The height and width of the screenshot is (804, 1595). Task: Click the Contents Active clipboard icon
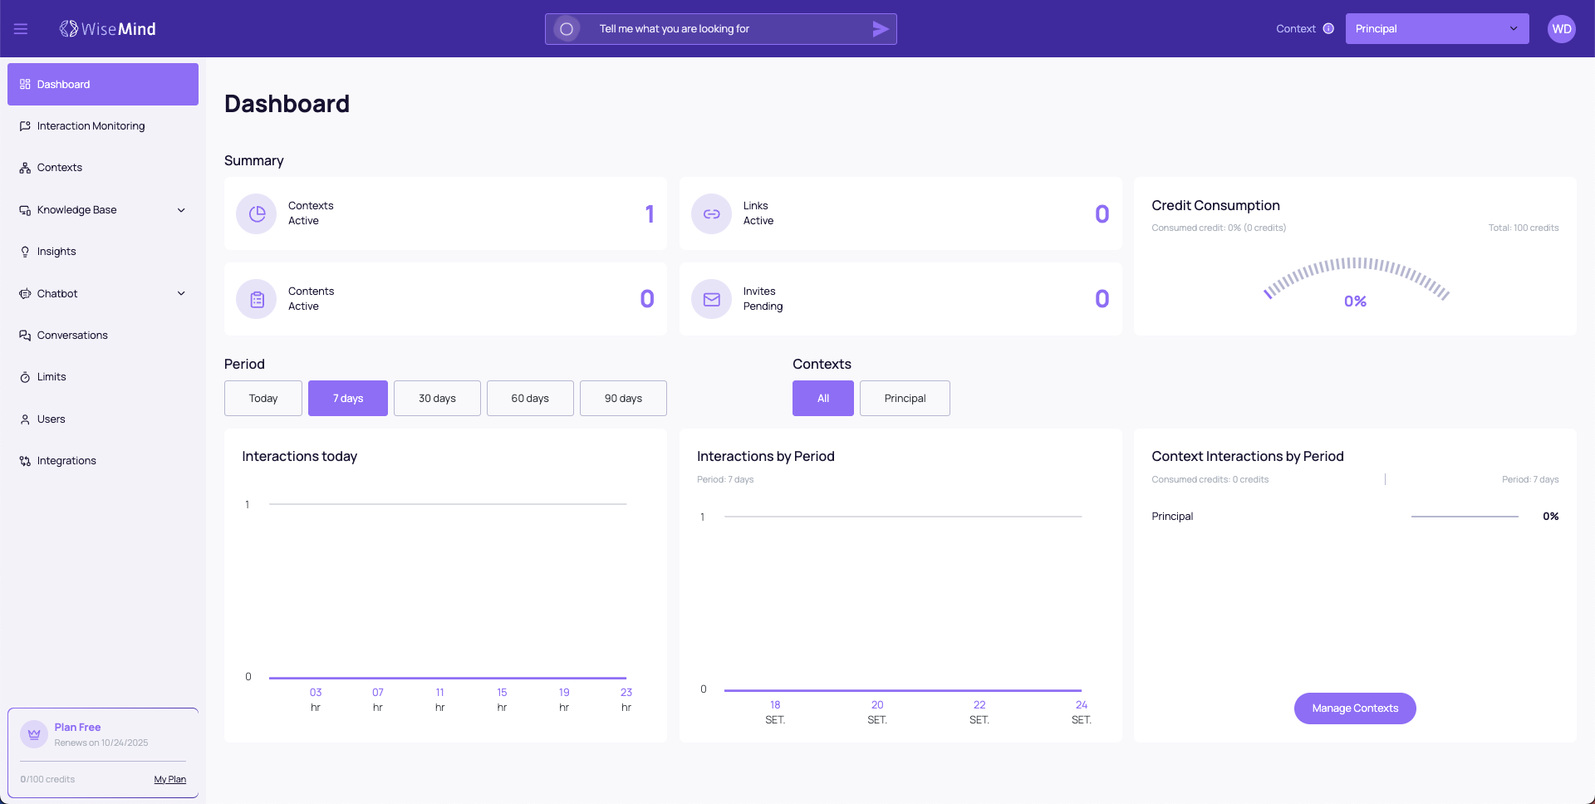point(257,299)
